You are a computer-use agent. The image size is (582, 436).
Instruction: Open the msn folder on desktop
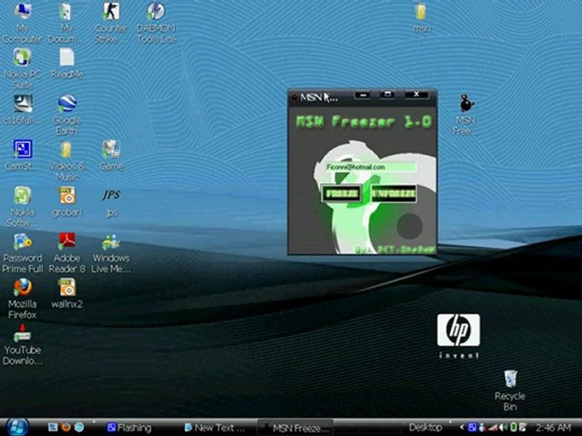pos(421,18)
